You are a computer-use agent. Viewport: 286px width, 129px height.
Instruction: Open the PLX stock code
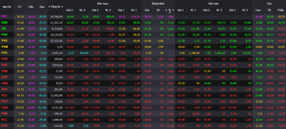click(x=4, y=95)
